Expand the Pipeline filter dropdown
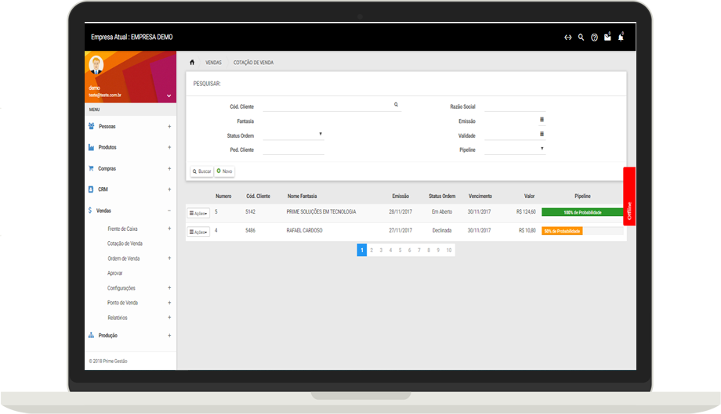721x414 pixels. (542, 148)
